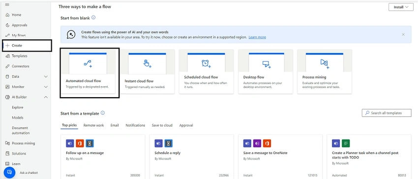This screenshot has width=418, height=179.
Task: Switch to the Notifications tab
Action: [135, 125]
